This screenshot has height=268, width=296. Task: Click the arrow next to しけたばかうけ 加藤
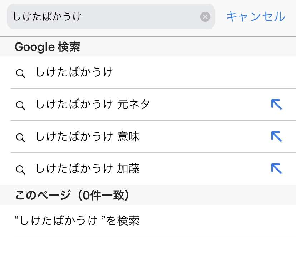pyautogui.click(x=276, y=168)
